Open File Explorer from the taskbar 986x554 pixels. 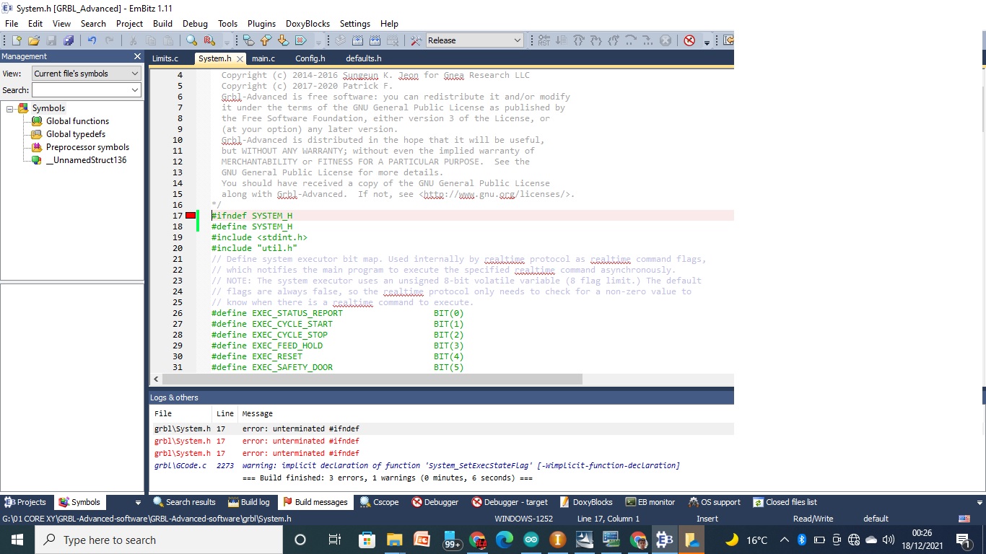[394, 540]
